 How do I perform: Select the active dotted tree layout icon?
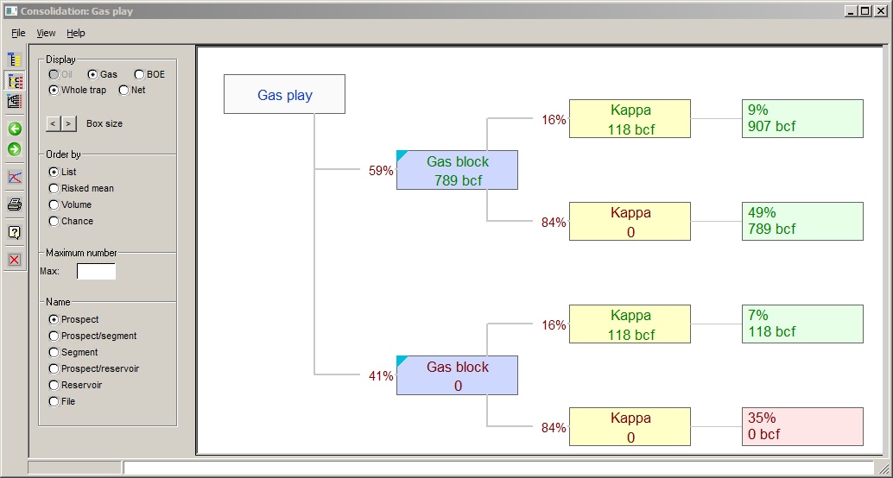click(x=14, y=80)
